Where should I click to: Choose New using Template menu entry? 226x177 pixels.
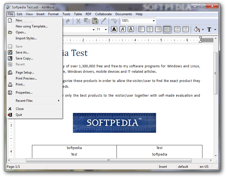point(35,26)
